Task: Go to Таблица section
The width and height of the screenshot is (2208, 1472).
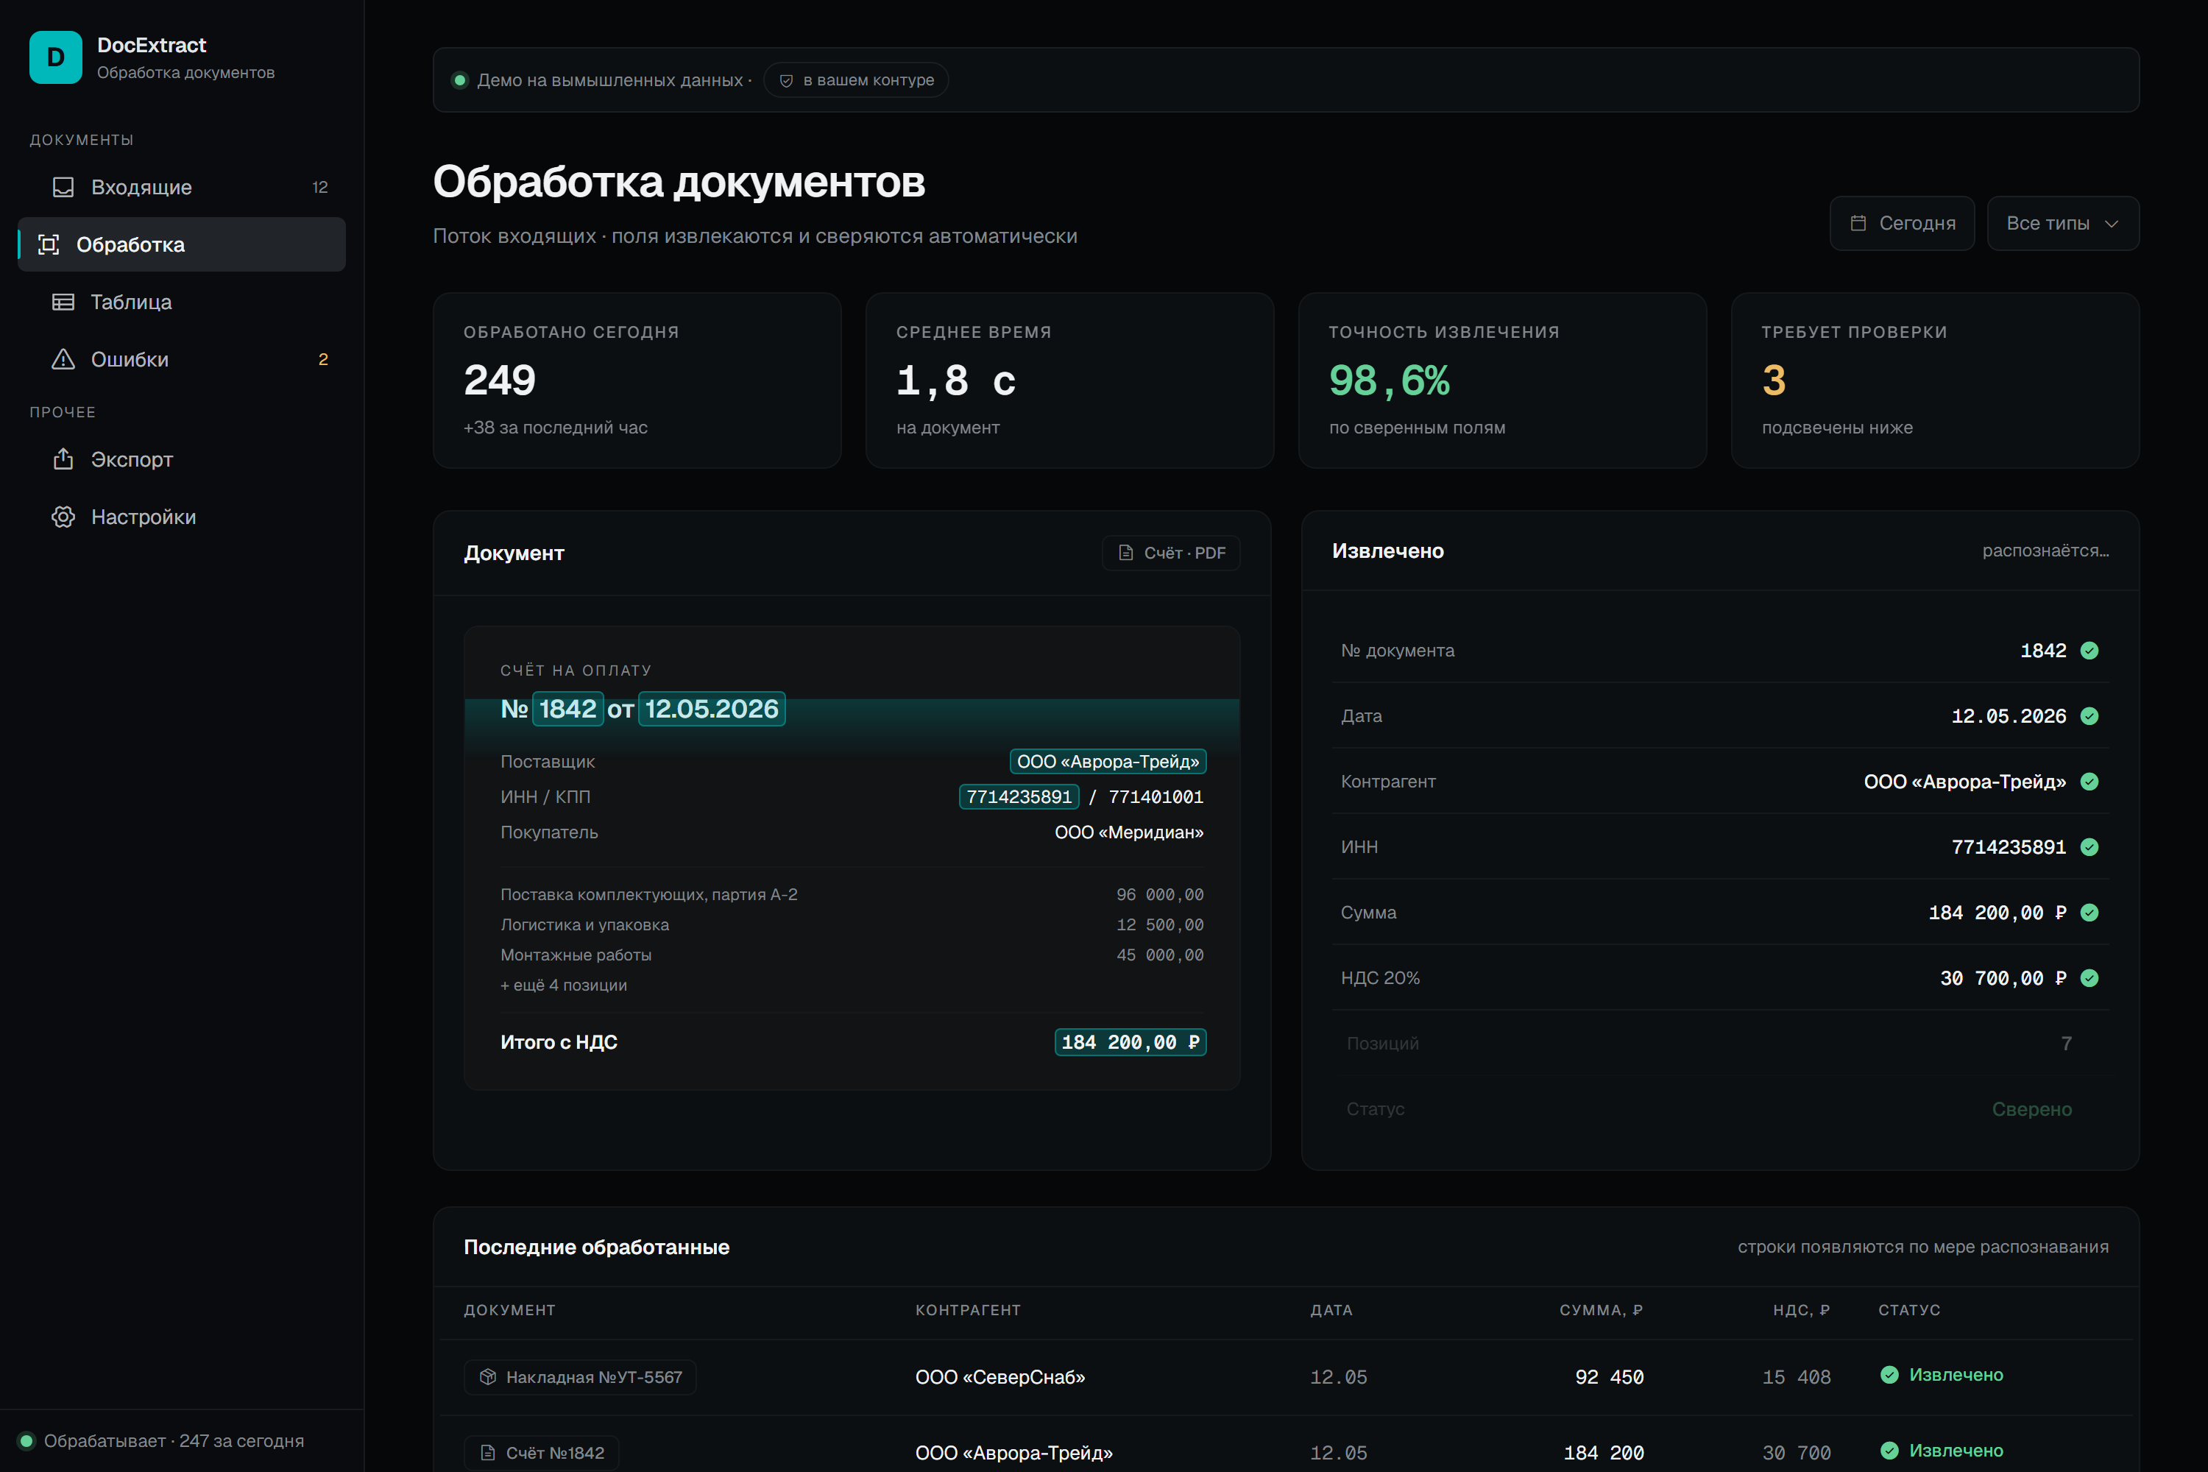Action: (x=181, y=301)
